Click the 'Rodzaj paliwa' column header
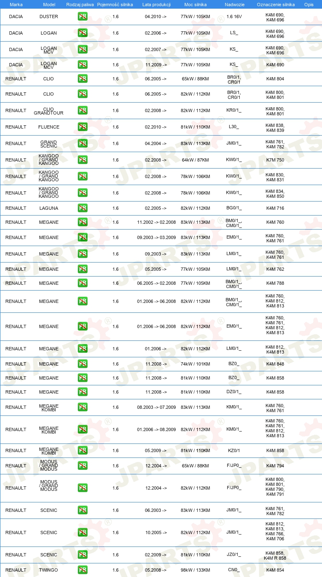Screen dimensions: 322x577 click(x=80, y=5)
